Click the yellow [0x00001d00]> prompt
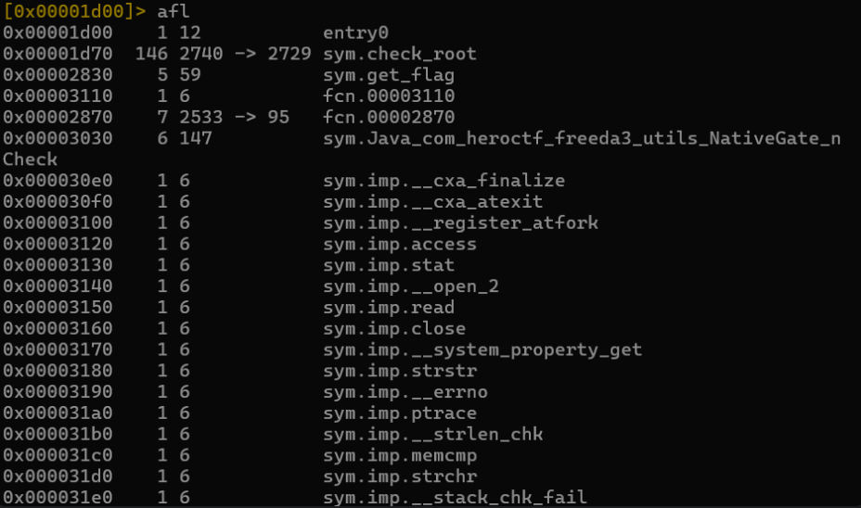Viewport: 861px width, 508px height. pos(74,12)
